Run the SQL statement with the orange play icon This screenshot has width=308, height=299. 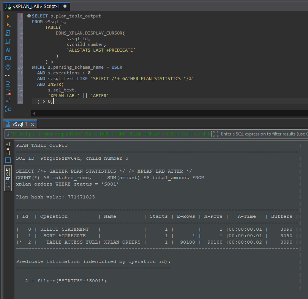[x=8, y=16]
